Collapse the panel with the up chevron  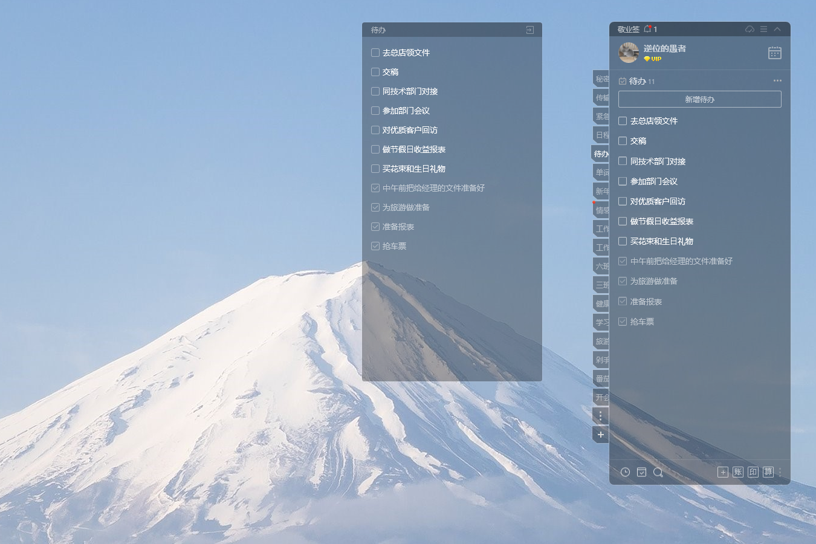(777, 29)
